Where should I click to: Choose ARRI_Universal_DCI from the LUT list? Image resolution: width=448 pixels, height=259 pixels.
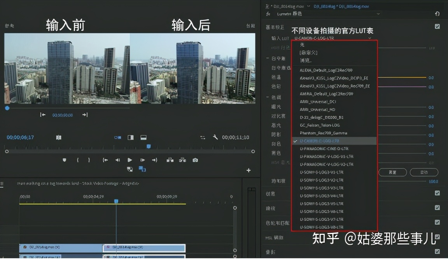(x=318, y=102)
